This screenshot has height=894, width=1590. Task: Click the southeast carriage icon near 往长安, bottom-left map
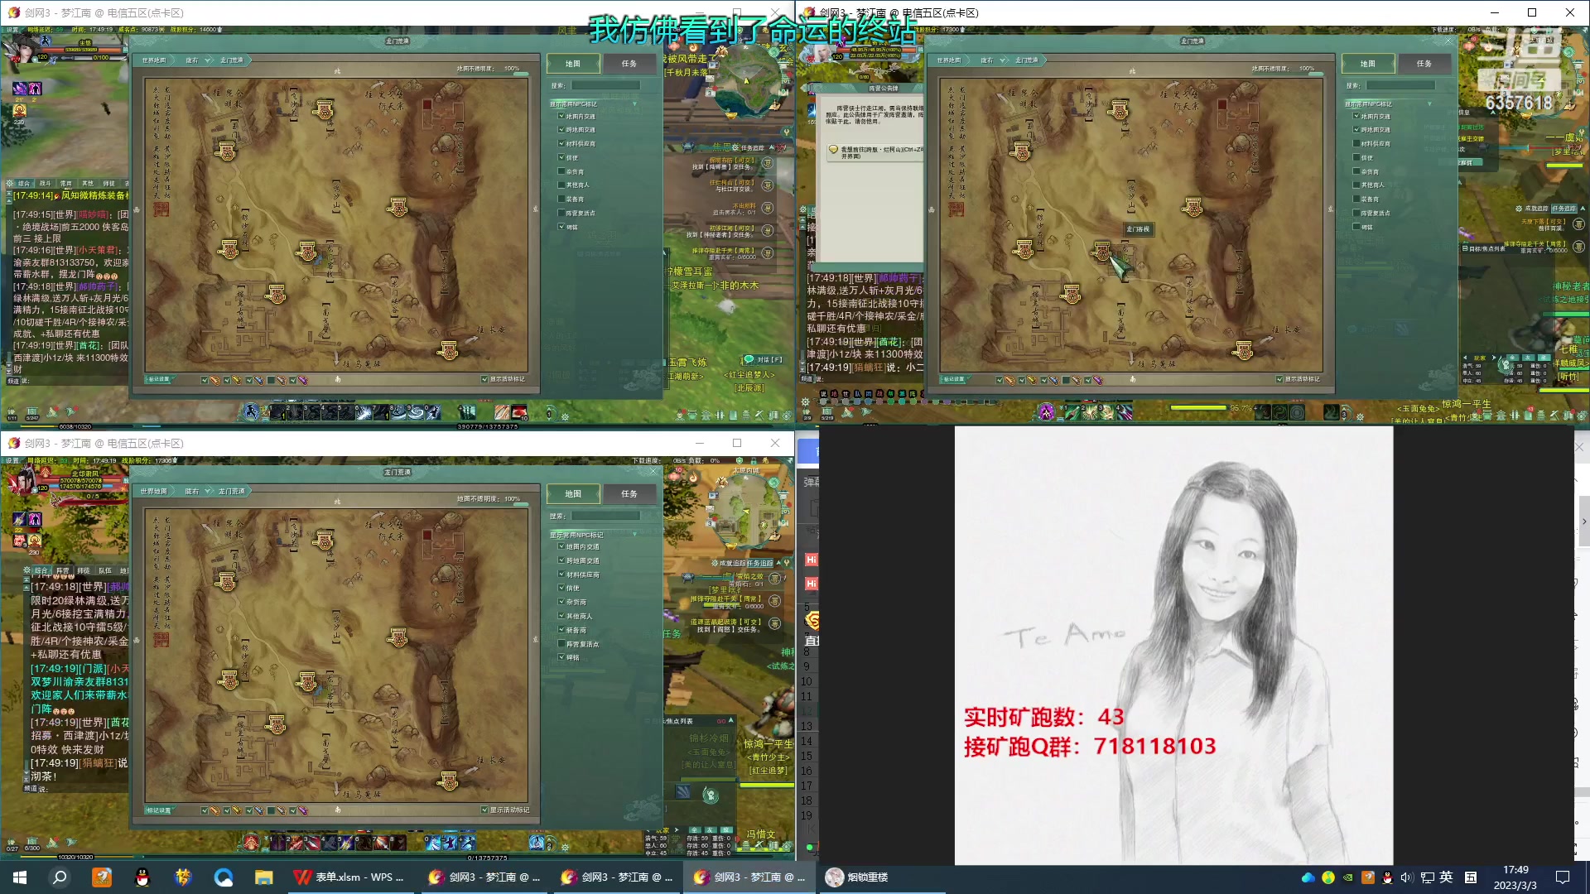click(449, 781)
